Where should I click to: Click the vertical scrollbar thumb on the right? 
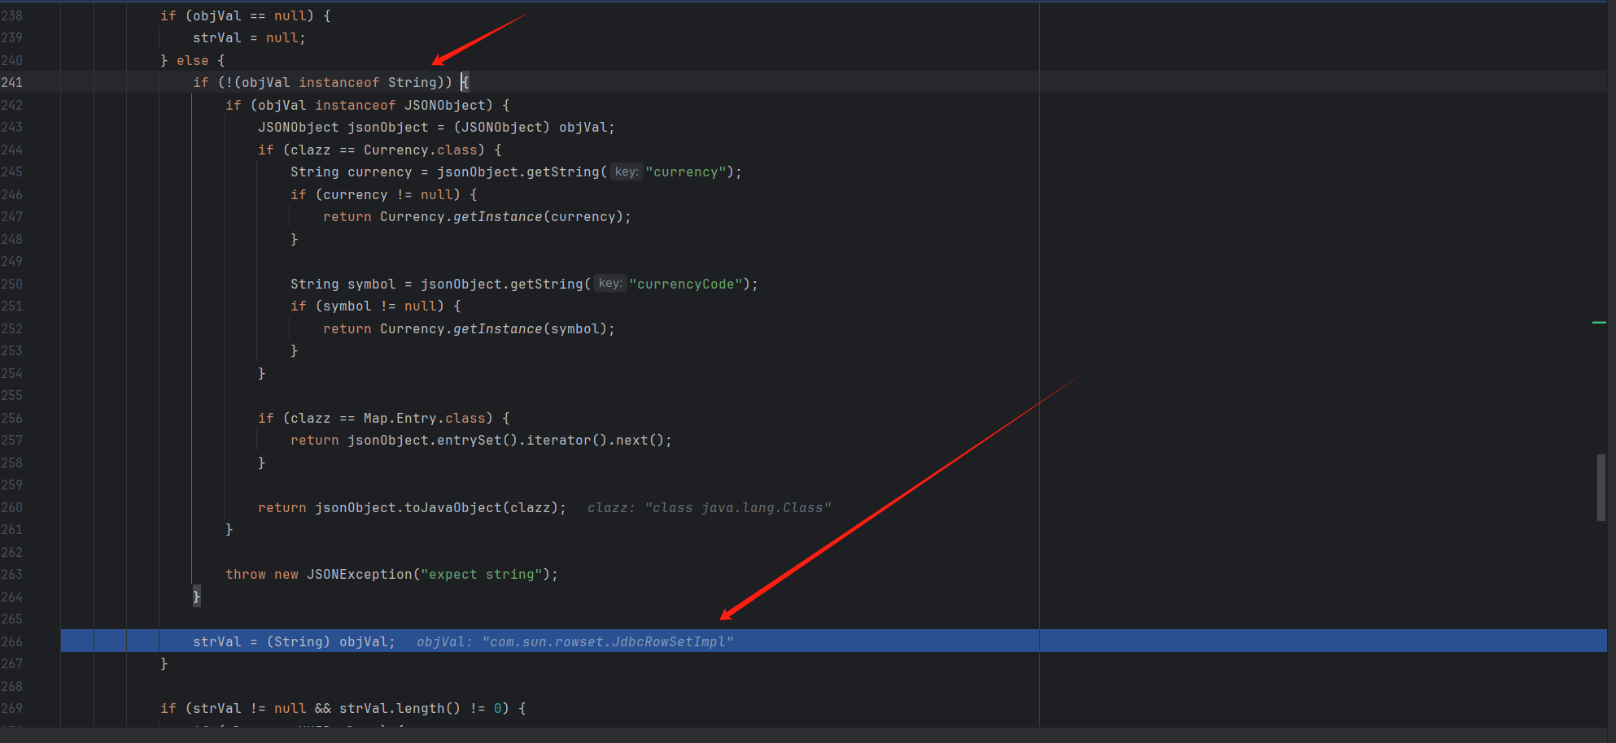[x=1601, y=487]
